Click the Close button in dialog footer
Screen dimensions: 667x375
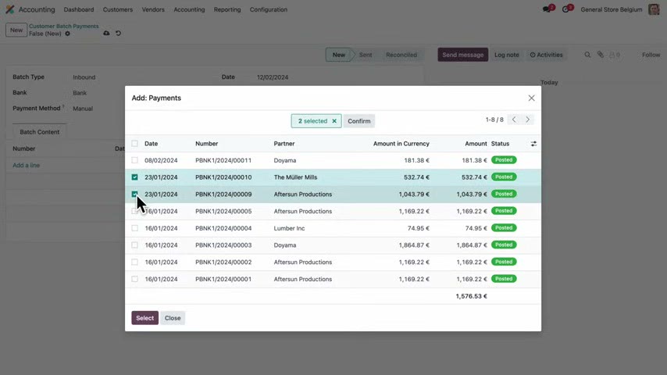pyautogui.click(x=173, y=318)
